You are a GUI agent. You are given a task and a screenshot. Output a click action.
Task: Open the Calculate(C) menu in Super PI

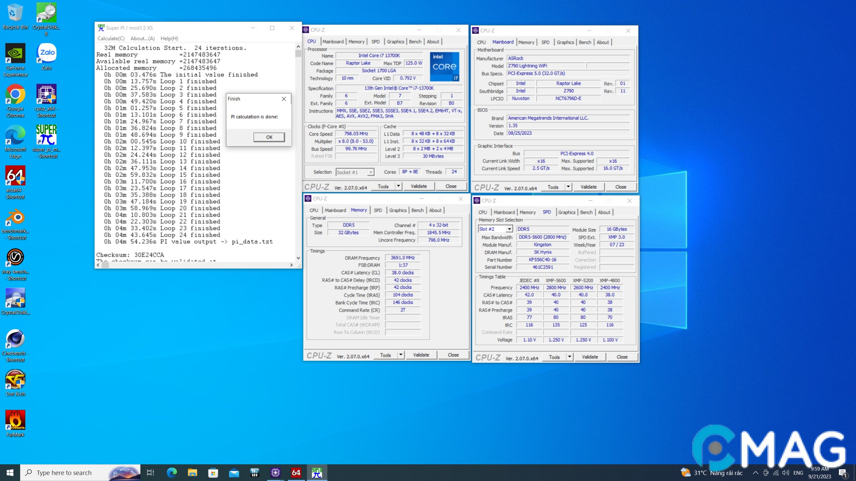pos(111,38)
